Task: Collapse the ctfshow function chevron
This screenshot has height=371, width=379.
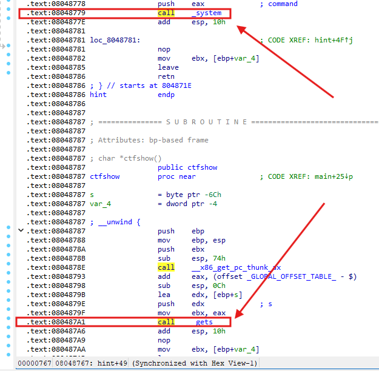Action: pyautogui.click(x=21, y=230)
